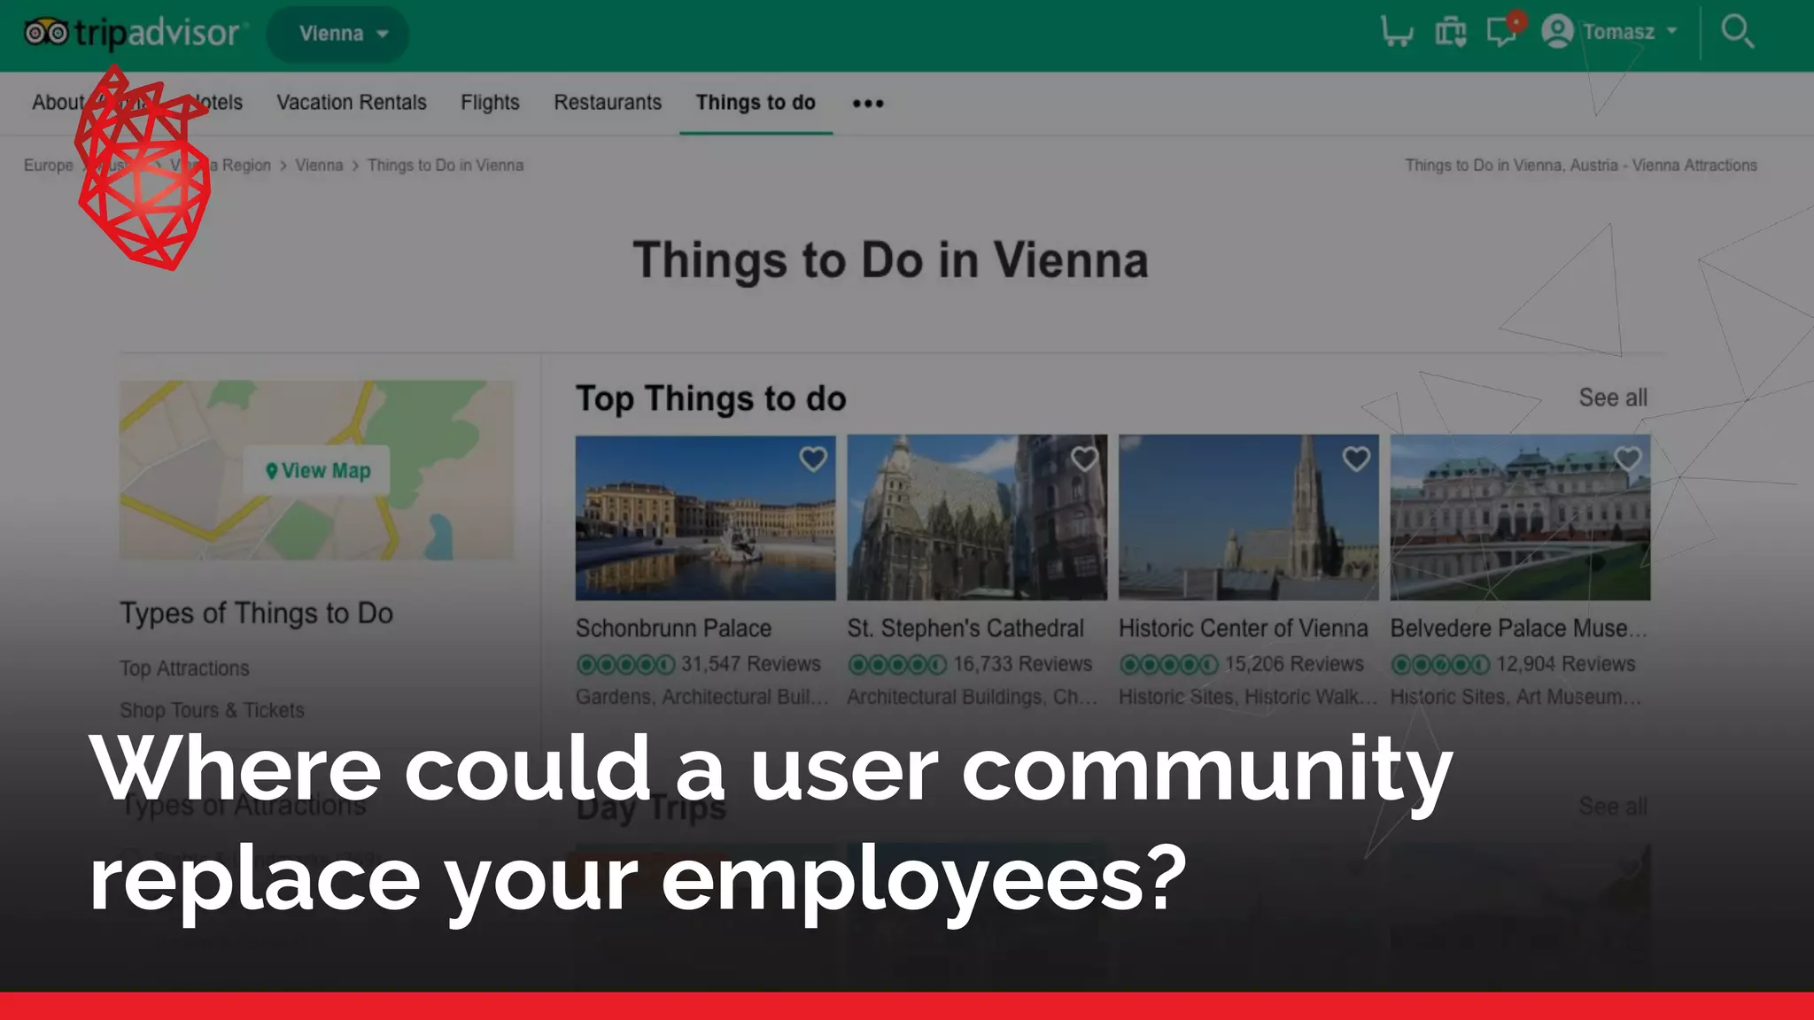
Task: Select the Flights tab
Action: pos(490,103)
